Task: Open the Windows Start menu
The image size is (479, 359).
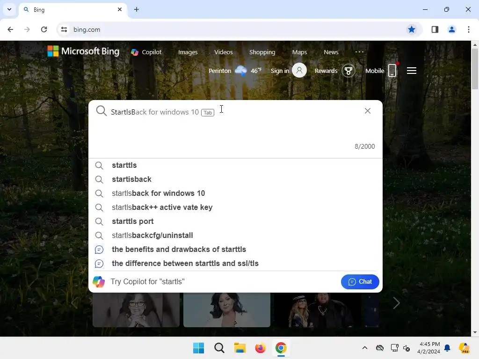Action: point(198,348)
